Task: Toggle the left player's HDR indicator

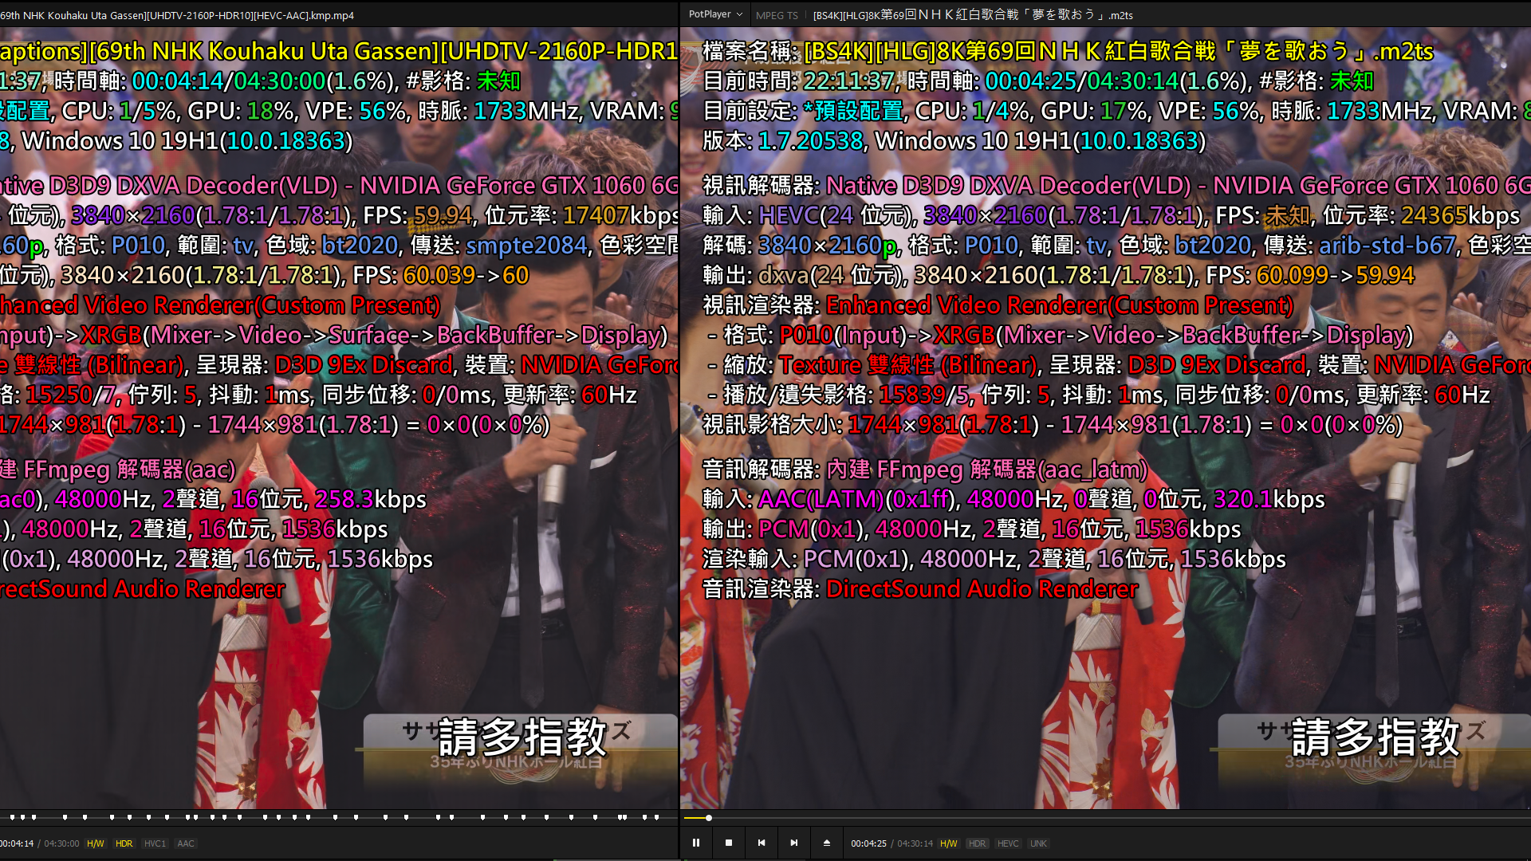Action: 124,843
